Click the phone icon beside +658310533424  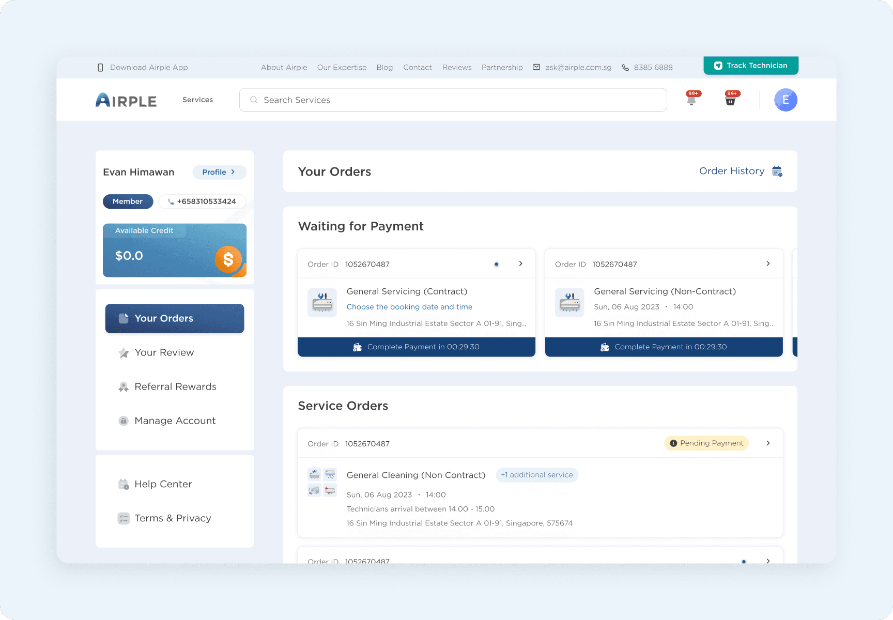(171, 202)
